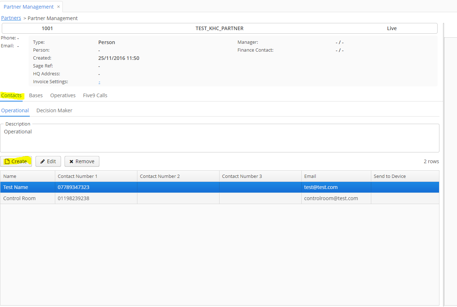Sort by Contact Number 3 column header
Viewport: 457px width, 307px height.
coord(260,176)
